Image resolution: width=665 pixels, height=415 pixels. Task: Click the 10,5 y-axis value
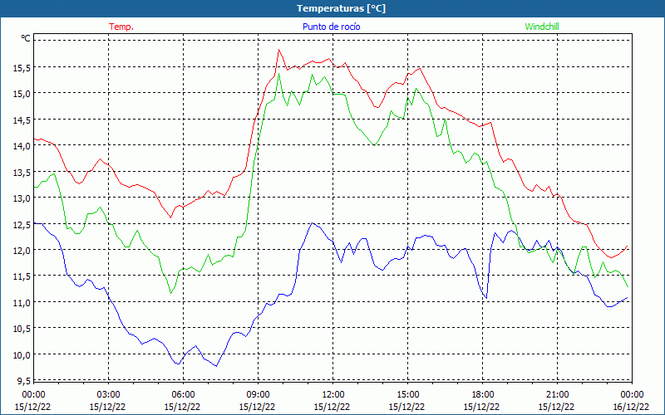click(22, 329)
